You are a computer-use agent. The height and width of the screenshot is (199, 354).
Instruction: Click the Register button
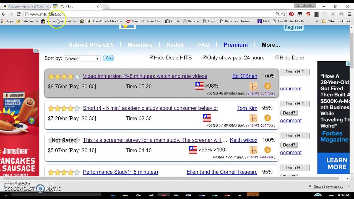click(x=294, y=27)
